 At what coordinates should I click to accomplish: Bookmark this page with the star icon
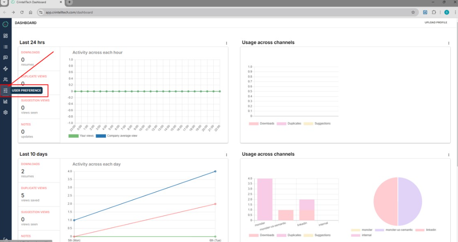click(413, 12)
